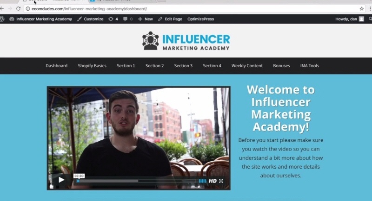Image resolution: width=372 pixels, height=201 pixels.
Task: Reload the page with the refresh icon
Action: 18,9
